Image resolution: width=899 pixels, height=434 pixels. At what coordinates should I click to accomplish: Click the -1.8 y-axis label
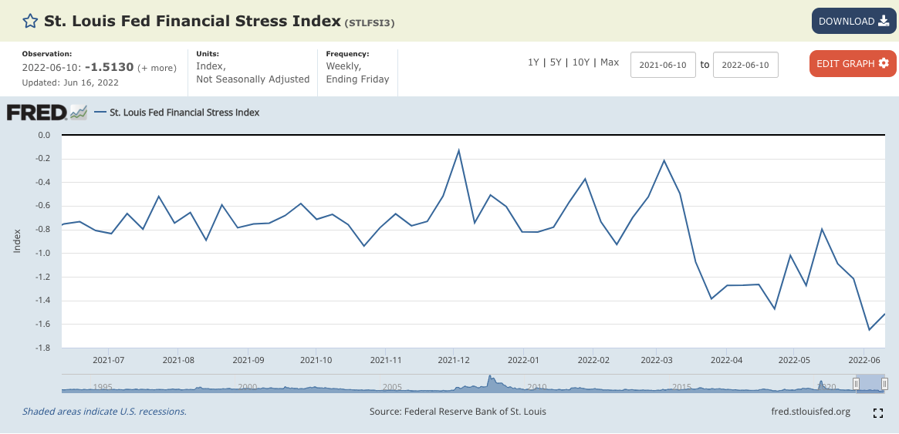[x=43, y=348]
